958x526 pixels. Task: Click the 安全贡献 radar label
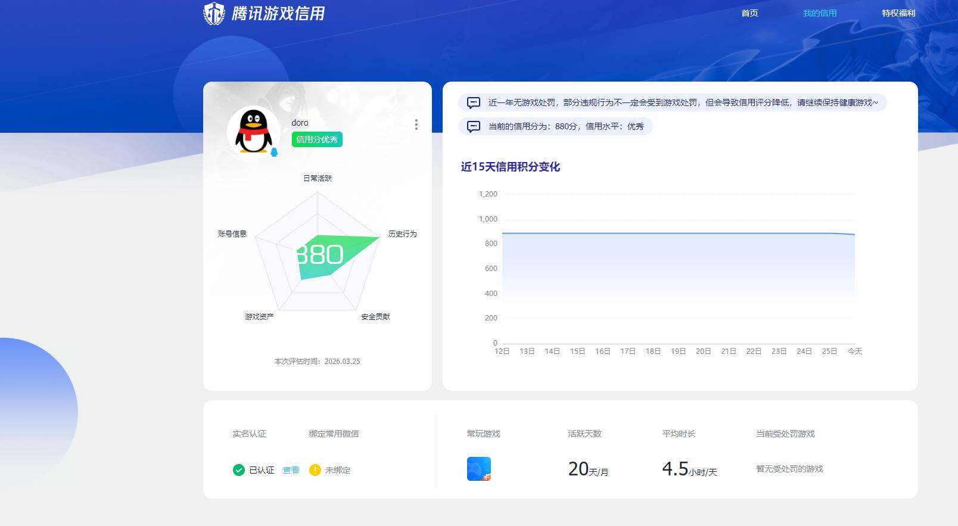tap(375, 317)
